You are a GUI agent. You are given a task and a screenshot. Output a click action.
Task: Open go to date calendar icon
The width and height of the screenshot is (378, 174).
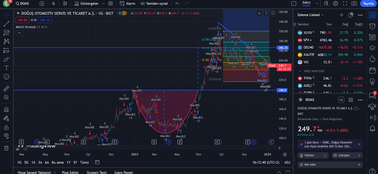(97, 162)
